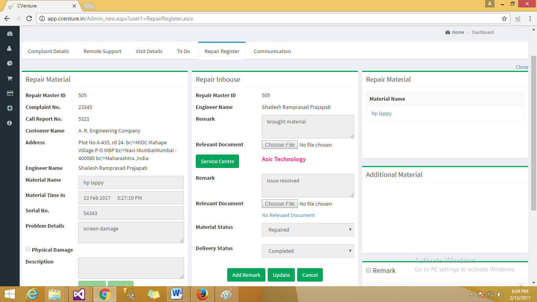Click the issue resolved remark box
Viewport: 537px width, 302px height.
[308, 186]
